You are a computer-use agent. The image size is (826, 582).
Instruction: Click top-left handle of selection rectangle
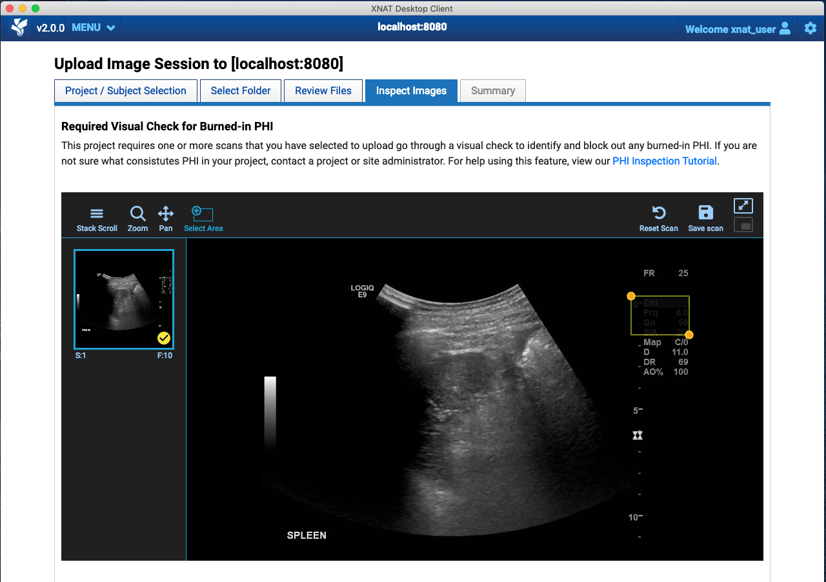click(631, 296)
